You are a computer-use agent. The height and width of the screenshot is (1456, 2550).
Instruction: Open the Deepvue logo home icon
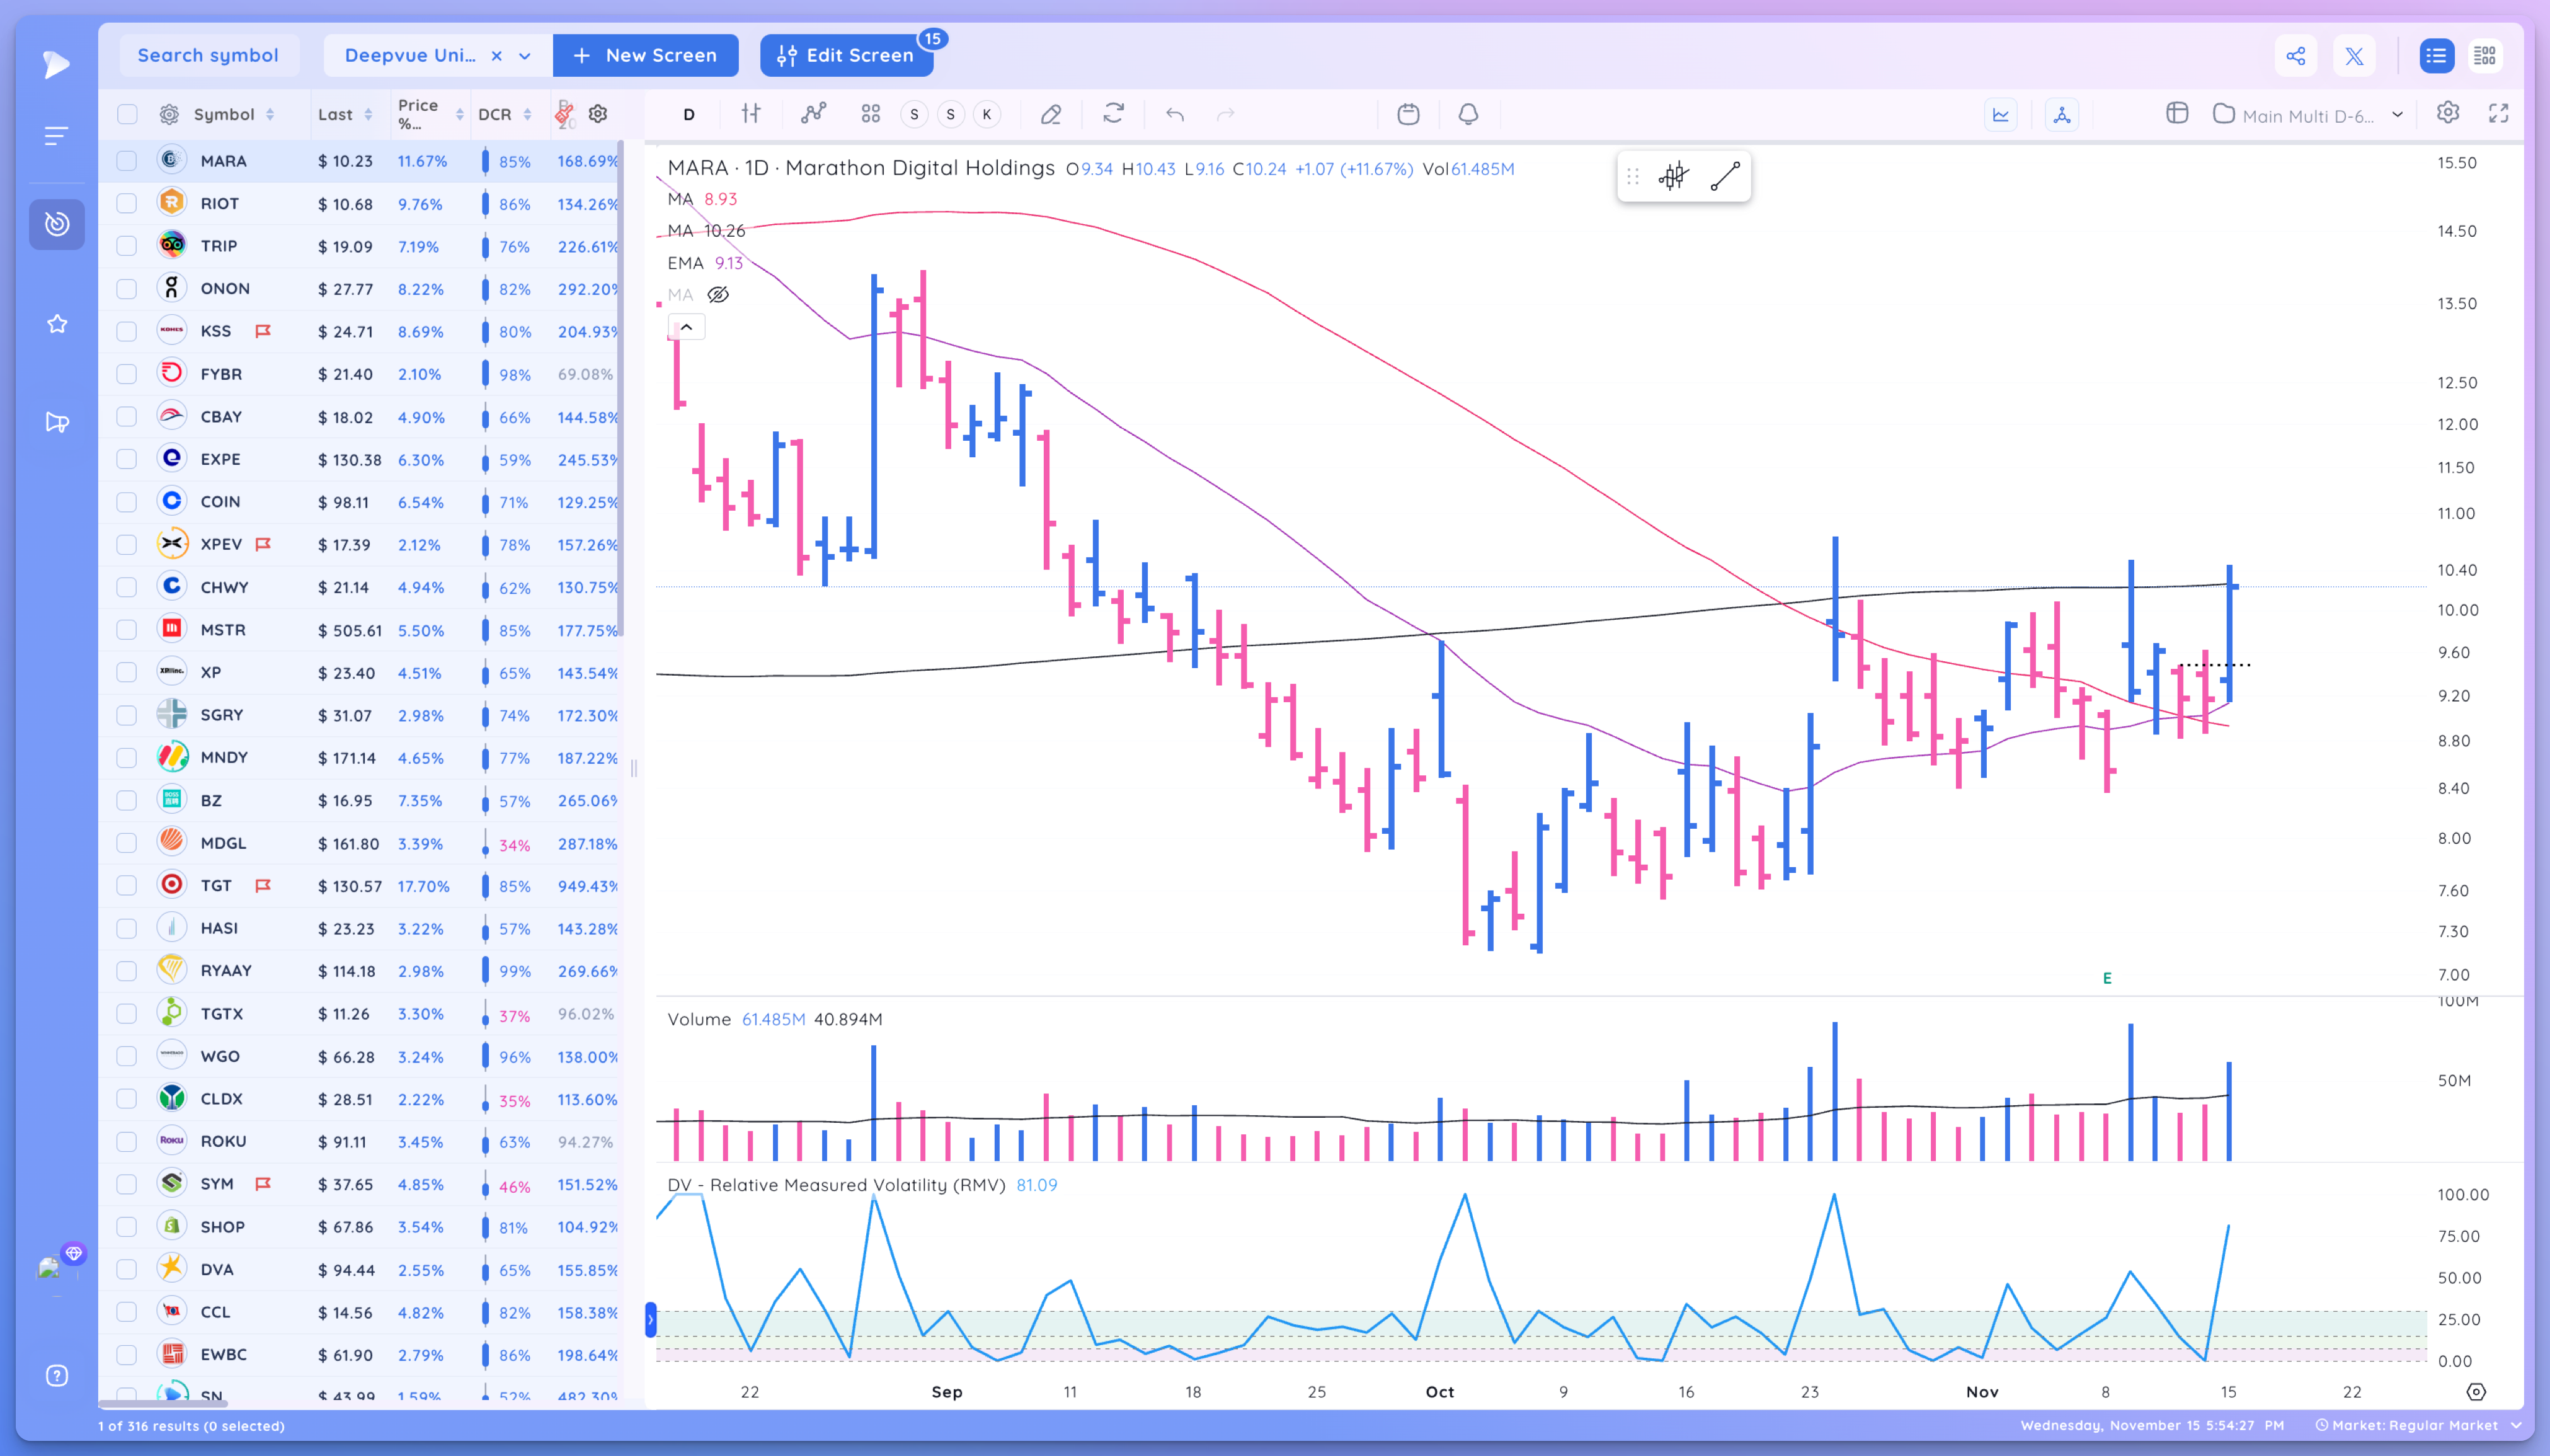[x=56, y=64]
